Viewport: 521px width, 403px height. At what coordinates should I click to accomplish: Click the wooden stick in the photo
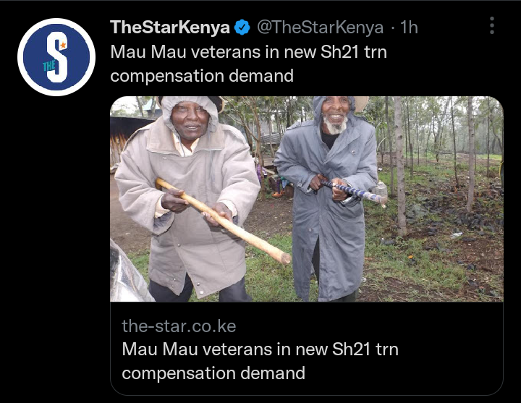[223, 221]
